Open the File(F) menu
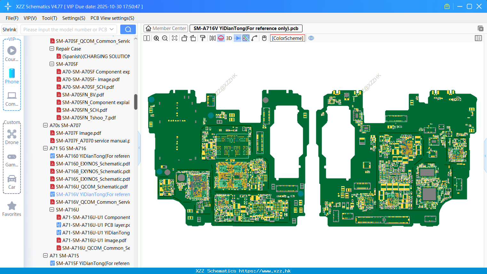The height and width of the screenshot is (274, 487). (12, 18)
